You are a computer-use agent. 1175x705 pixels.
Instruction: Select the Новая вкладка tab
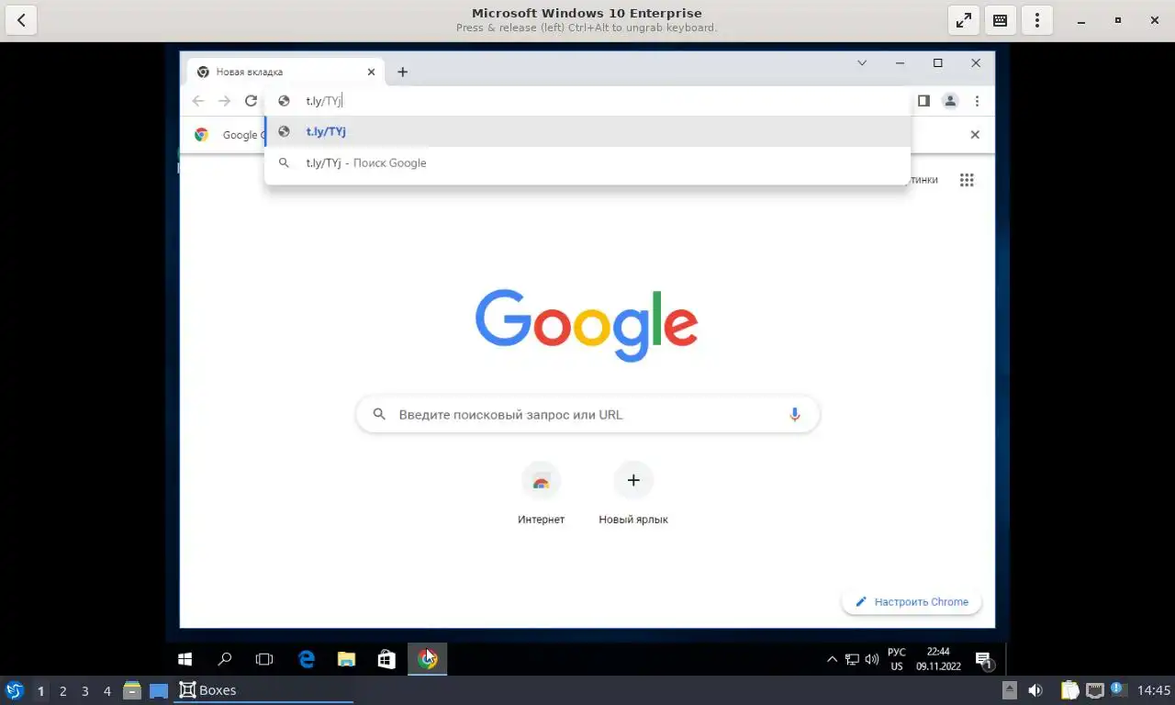(285, 72)
